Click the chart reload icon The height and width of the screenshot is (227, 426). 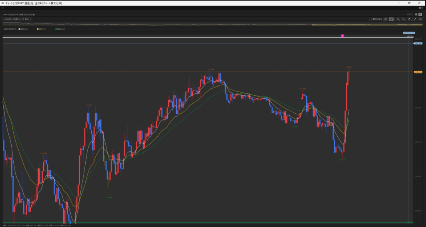tap(409, 19)
